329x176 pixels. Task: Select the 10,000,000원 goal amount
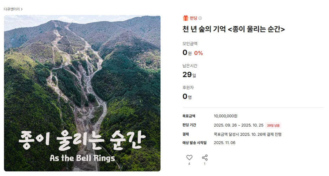tap(226, 116)
